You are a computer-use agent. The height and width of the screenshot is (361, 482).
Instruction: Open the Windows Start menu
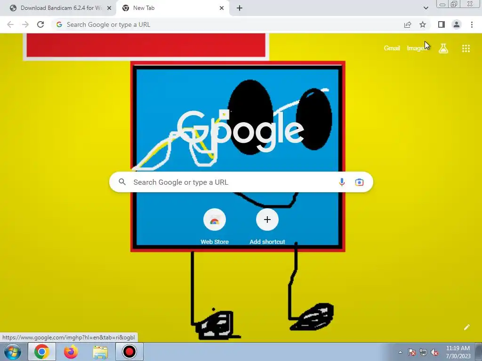[13, 352]
